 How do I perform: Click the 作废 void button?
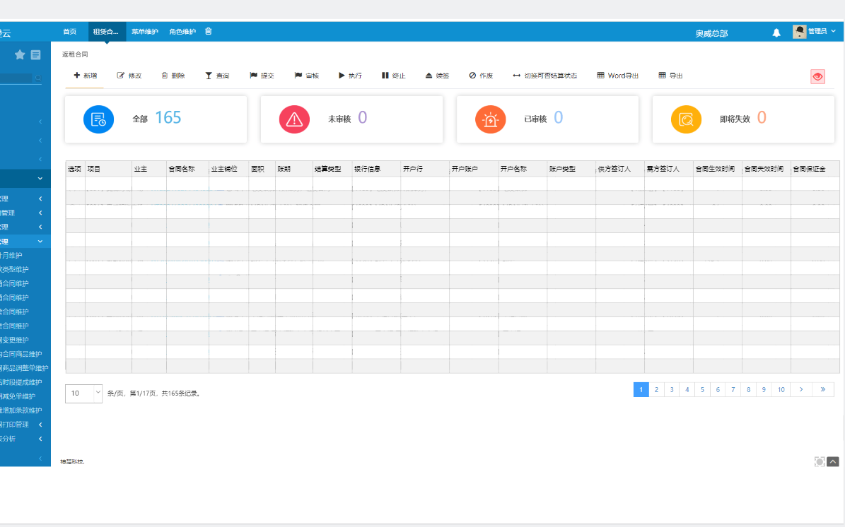pyautogui.click(x=482, y=76)
